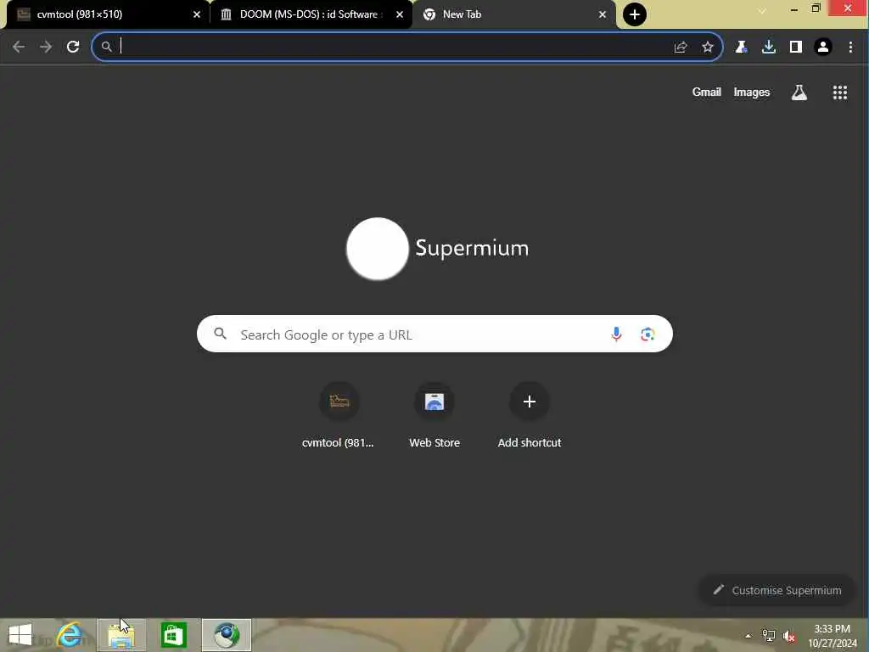This screenshot has width=869, height=652.
Task: Open Search Labs flask on page
Action: (799, 93)
